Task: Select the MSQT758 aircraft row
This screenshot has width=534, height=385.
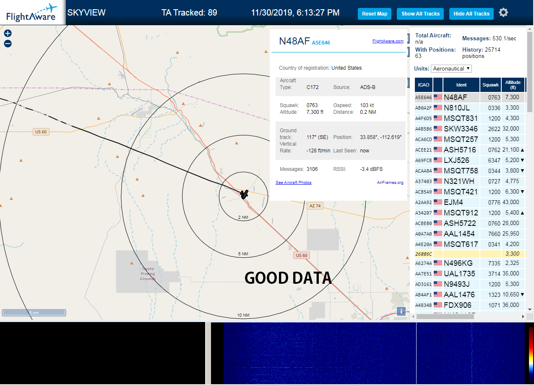Action: point(470,171)
